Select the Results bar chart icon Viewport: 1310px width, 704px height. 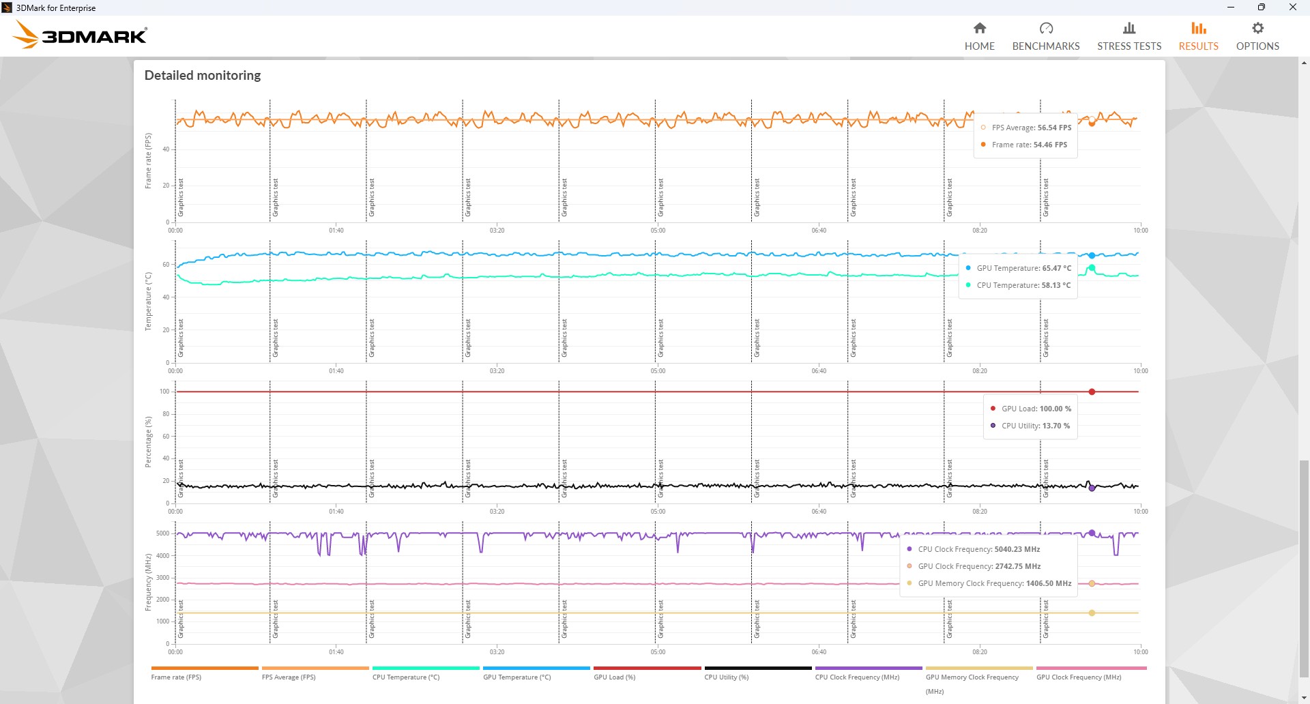coord(1198,29)
